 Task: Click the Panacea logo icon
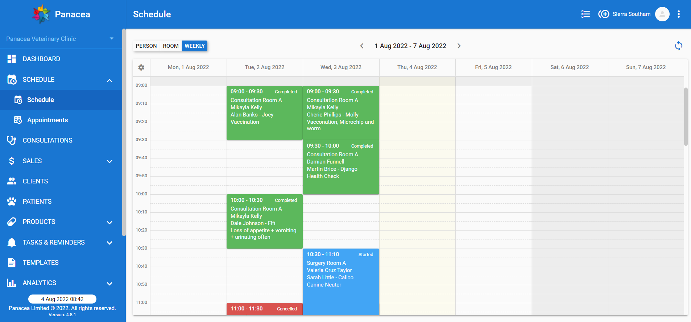click(41, 14)
